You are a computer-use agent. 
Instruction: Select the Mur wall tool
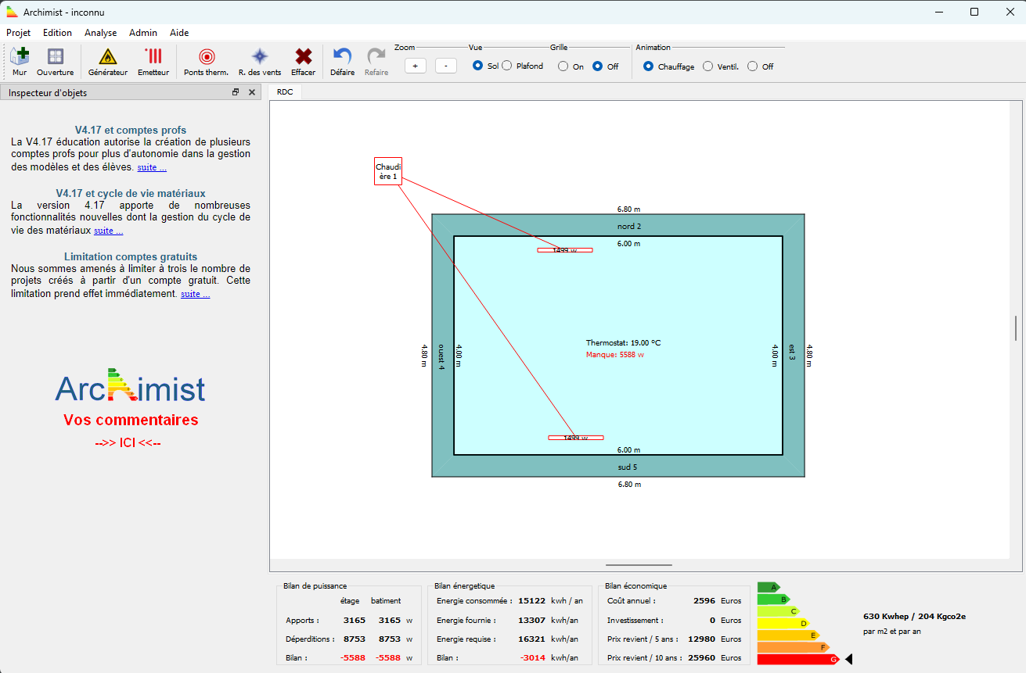(20, 60)
